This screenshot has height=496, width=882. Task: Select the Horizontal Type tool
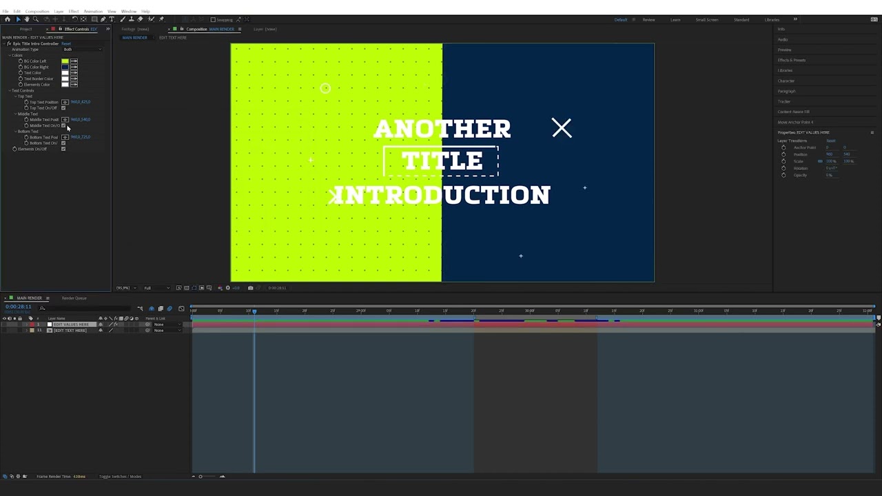pos(113,19)
